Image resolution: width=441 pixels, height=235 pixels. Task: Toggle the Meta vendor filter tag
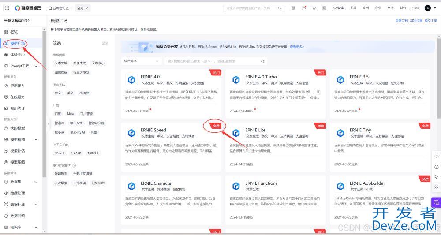click(x=71, y=114)
